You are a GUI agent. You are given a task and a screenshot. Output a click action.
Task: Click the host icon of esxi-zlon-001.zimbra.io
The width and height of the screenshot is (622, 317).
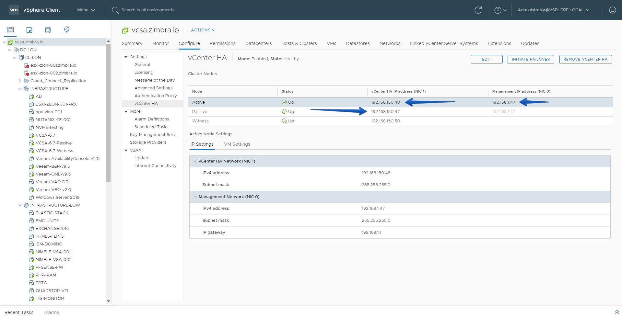(27, 65)
